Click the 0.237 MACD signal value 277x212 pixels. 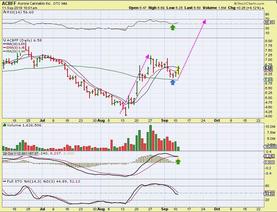point(55,153)
